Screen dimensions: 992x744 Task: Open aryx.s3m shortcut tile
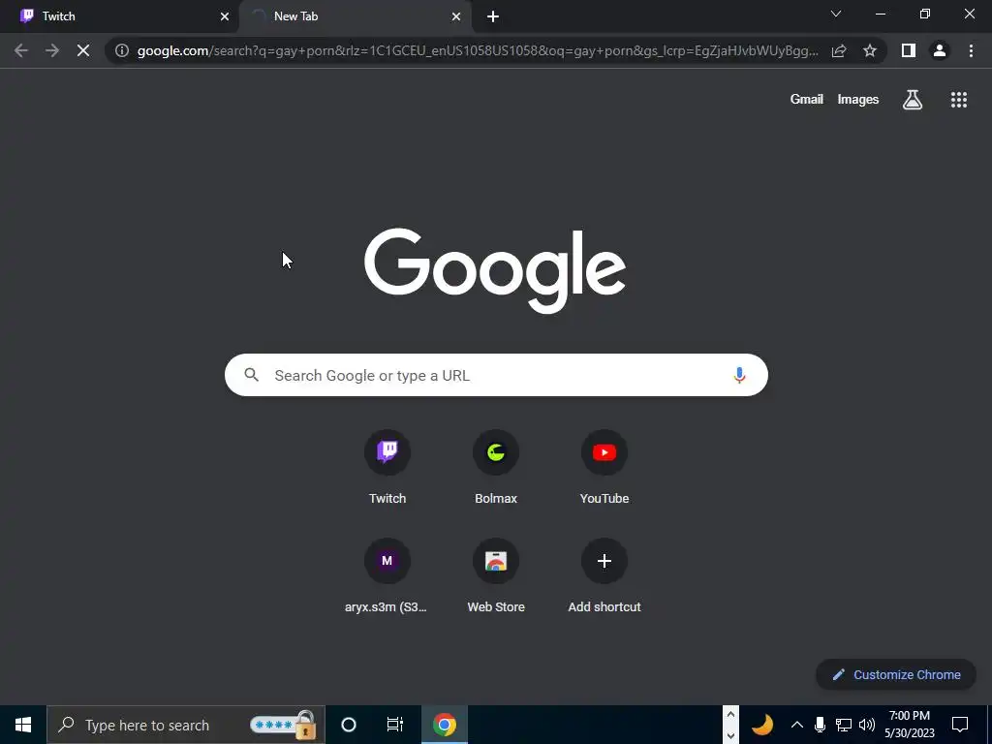(x=387, y=576)
